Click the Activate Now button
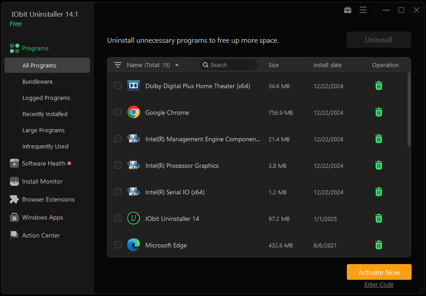426x296 pixels. click(x=379, y=272)
